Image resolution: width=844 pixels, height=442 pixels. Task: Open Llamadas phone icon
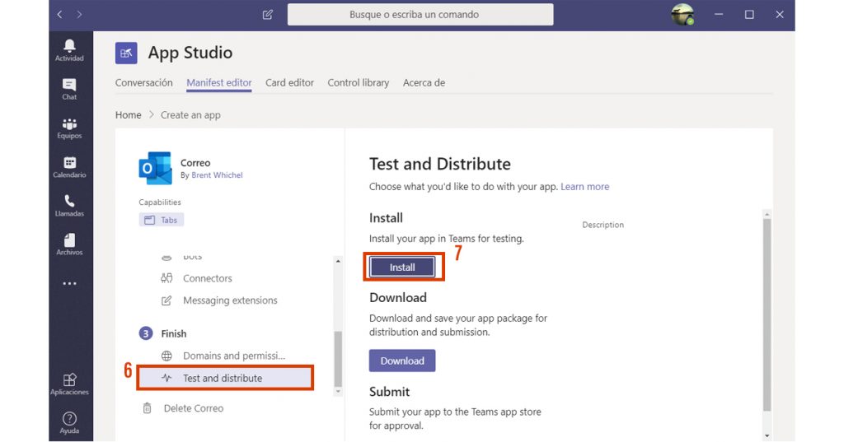pos(69,206)
